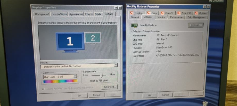Open the ATI Options tab

tap(201, 13)
